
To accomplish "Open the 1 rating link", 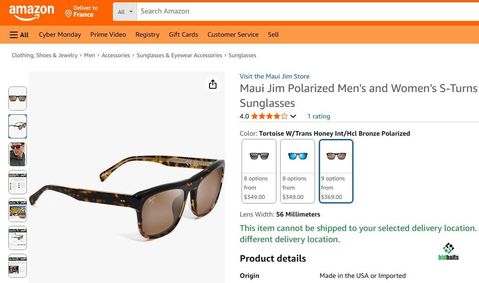I will pos(319,116).
